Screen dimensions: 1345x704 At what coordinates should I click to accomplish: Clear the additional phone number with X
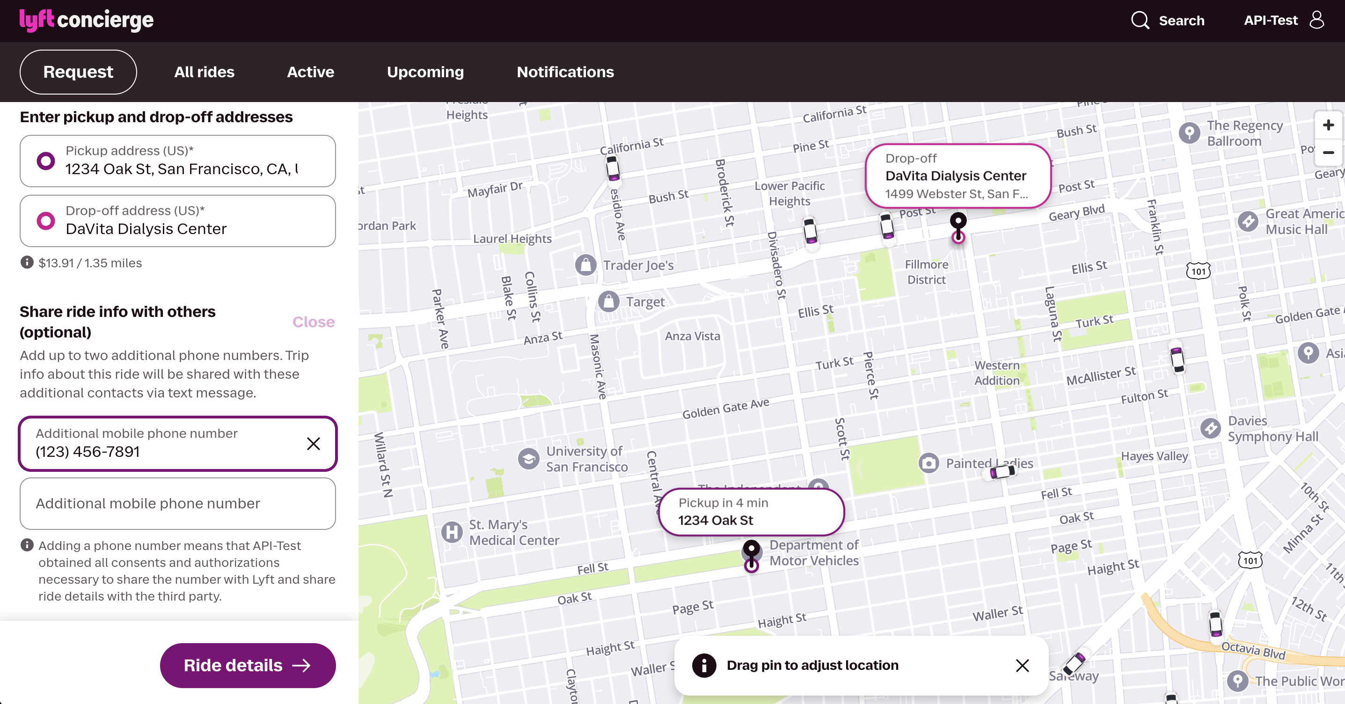point(313,443)
